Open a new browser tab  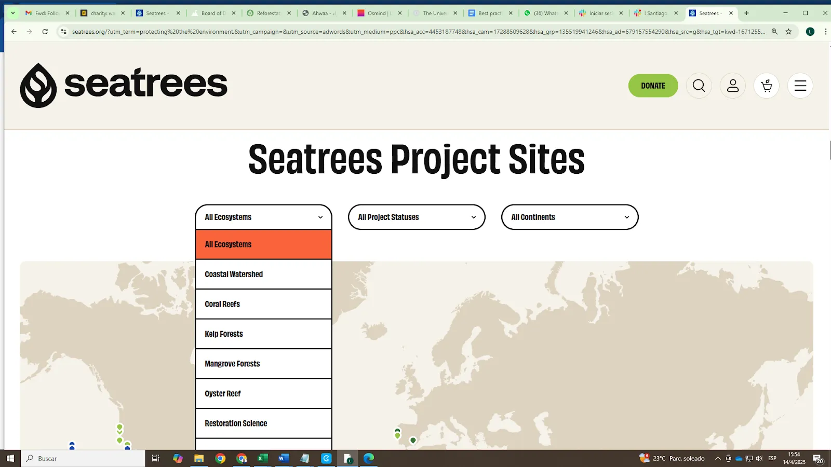[x=746, y=13]
